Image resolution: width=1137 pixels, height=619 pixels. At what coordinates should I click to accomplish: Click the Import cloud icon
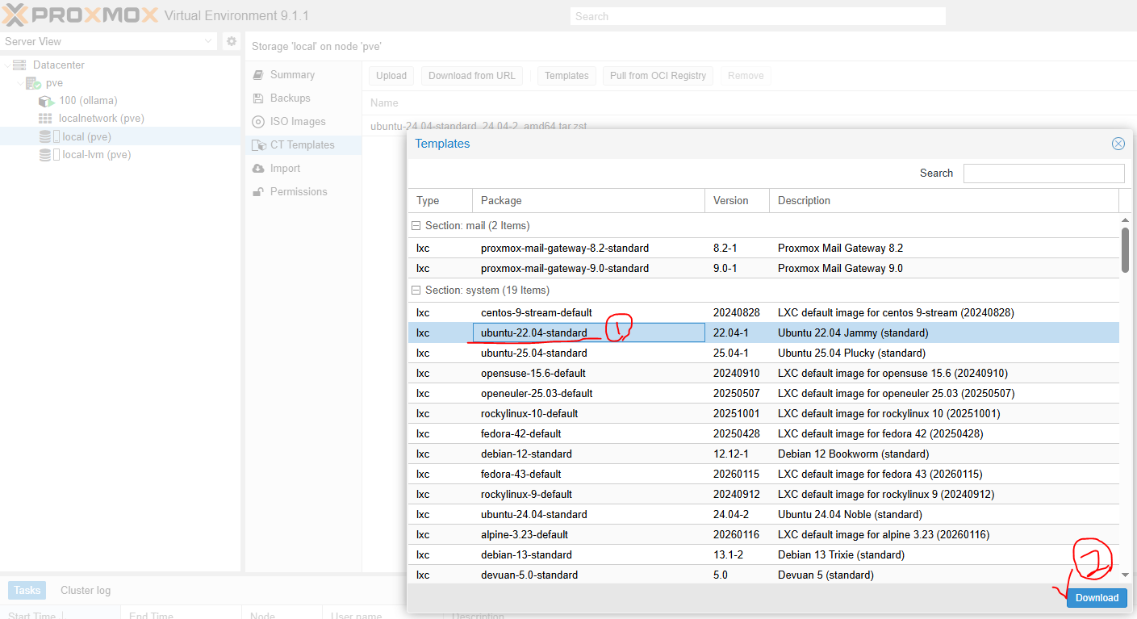tap(258, 168)
